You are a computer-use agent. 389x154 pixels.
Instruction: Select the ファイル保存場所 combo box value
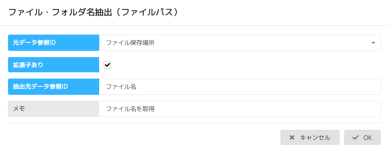click(130, 43)
